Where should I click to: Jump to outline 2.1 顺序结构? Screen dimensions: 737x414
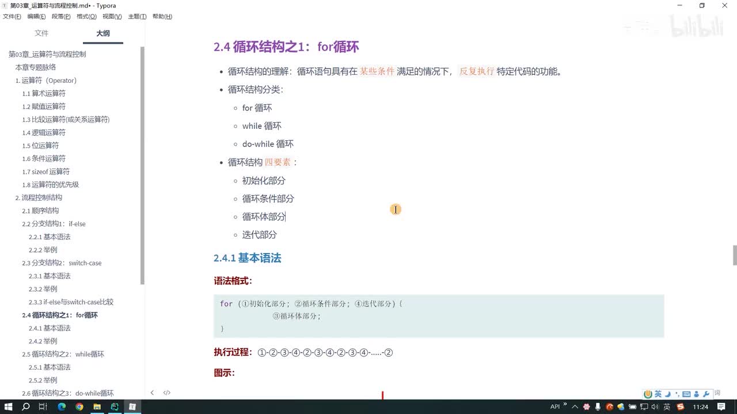coord(40,210)
